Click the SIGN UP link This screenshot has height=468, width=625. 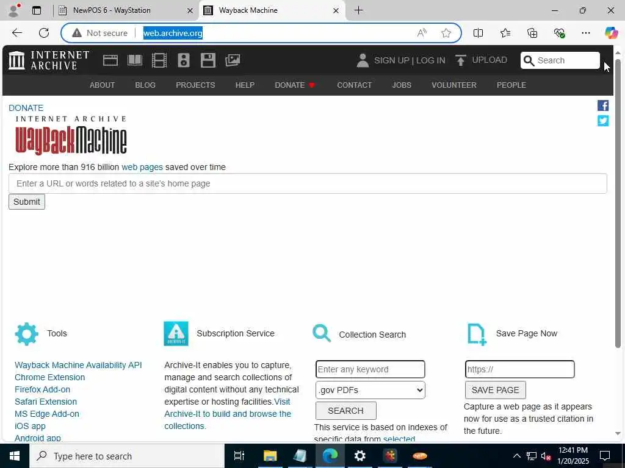click(391, 60)
